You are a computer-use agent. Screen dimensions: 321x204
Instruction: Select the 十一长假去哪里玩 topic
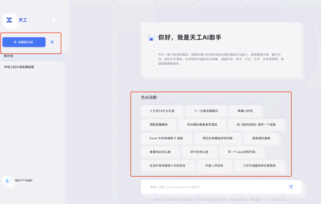(206, 111)
